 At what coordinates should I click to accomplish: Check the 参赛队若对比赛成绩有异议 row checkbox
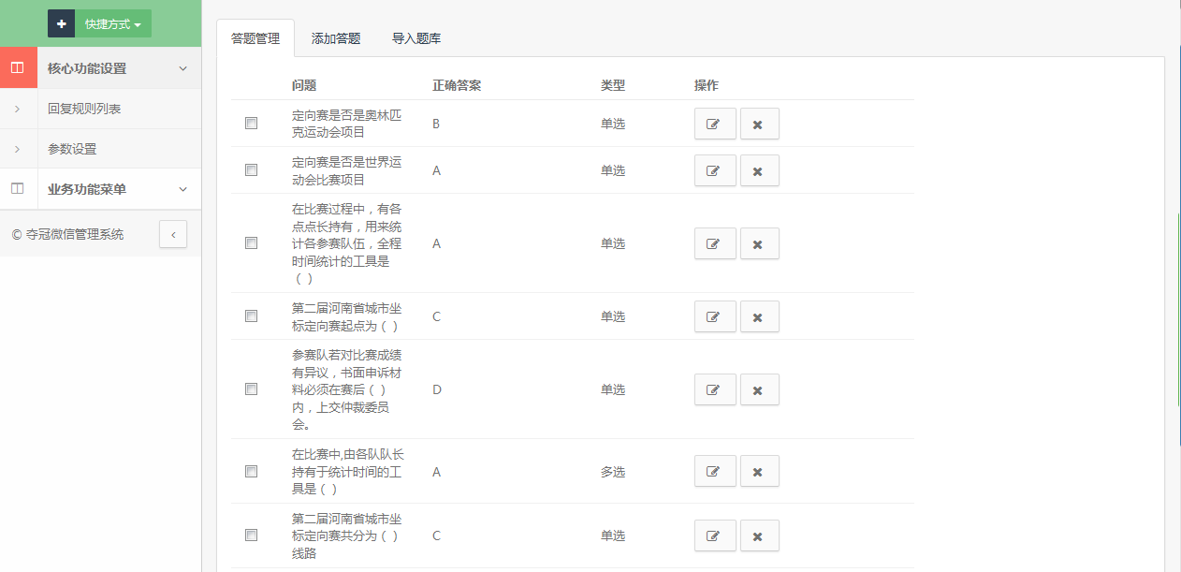(251, 389)
